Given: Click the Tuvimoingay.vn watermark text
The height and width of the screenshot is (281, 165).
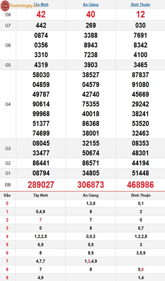Looking at the screenshot, I should pos(24,6).
